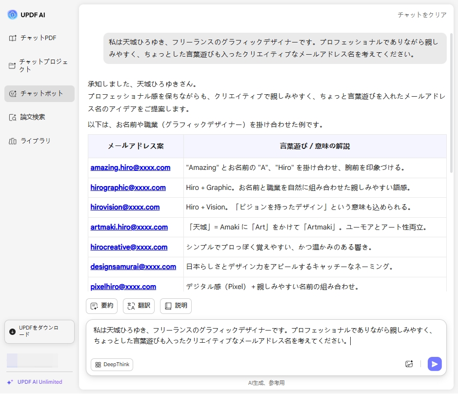
Task: Click the download arrow circle icon
Action: [12, 332]
